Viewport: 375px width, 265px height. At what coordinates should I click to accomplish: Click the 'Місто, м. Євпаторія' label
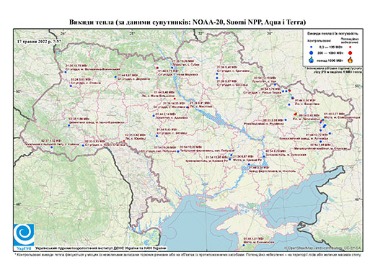point(258,243)
